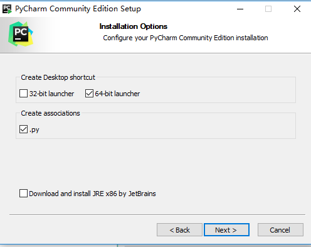This screenshot has width=311, height=247.
Task: Click the 32-bit launcher label text
Action: (51, 94)
